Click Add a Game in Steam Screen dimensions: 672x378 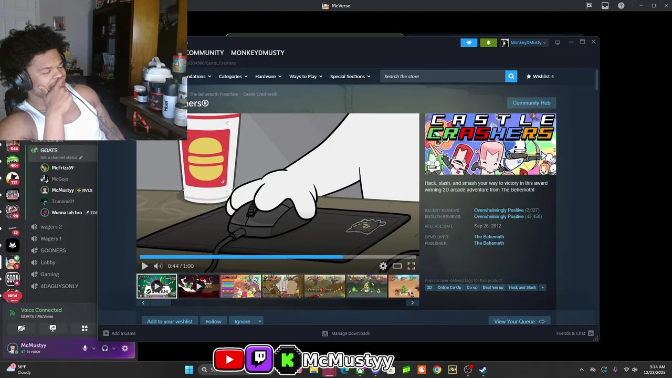click(119, 333)
